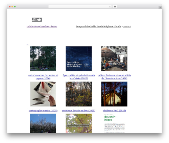Screen dimensions: 169x143
Task: Click the folded accordion book thumbnail
Action: click(x=43, y=94)
